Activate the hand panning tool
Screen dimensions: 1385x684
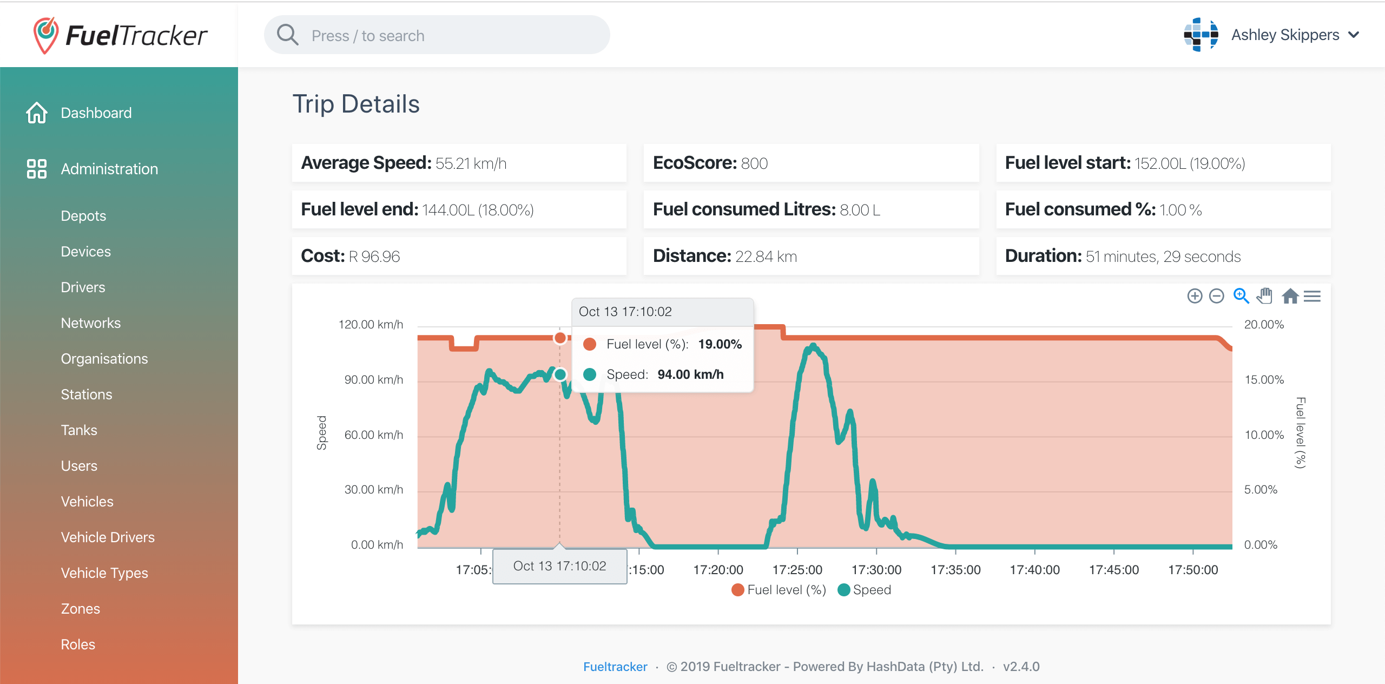coord(1265,296)
